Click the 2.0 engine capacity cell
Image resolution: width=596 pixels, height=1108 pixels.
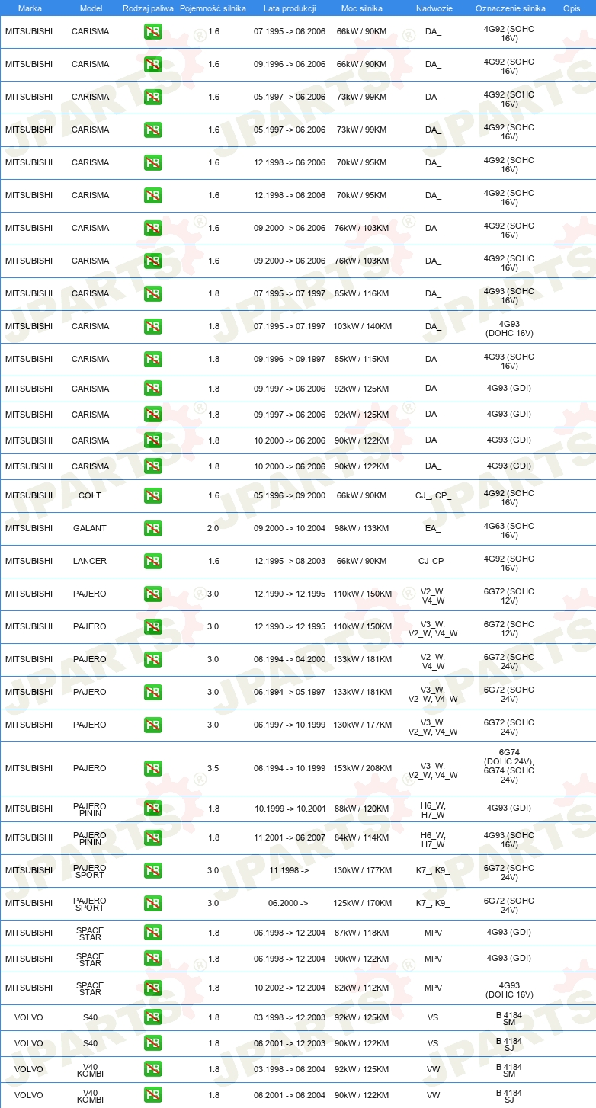(x=213, y=528)
